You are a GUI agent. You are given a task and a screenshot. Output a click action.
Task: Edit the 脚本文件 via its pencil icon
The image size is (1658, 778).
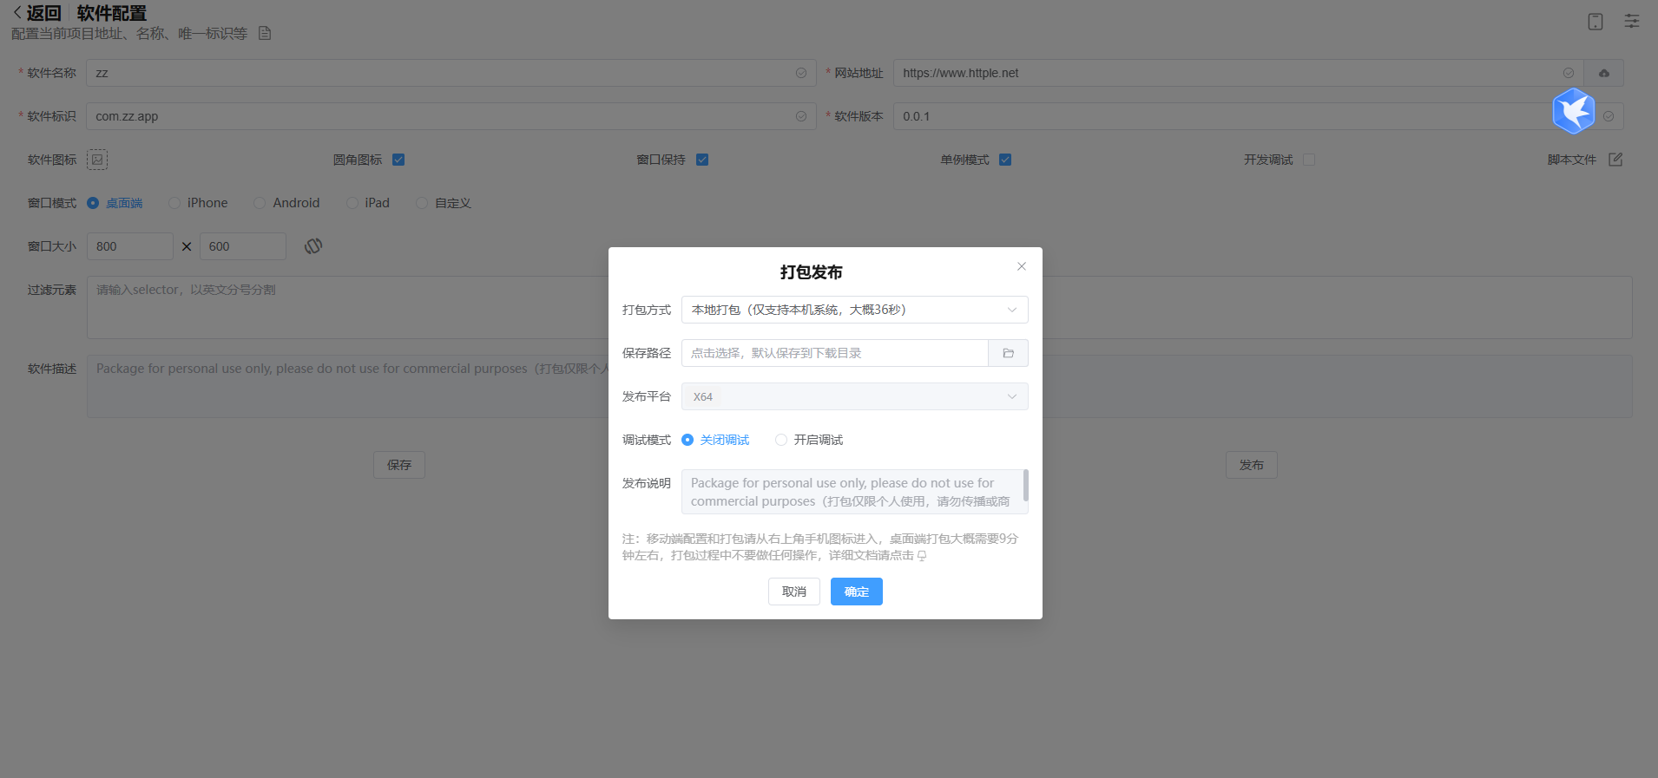coord(1615,160)
